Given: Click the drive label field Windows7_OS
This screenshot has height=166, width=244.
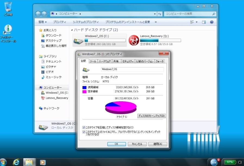Looking at the screenshot, I should [132, 69].
